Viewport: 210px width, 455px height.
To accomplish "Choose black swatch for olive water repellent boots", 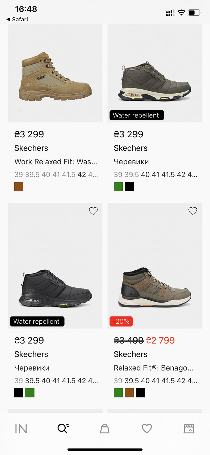I will pyautogui.click(x=129, y=187).
